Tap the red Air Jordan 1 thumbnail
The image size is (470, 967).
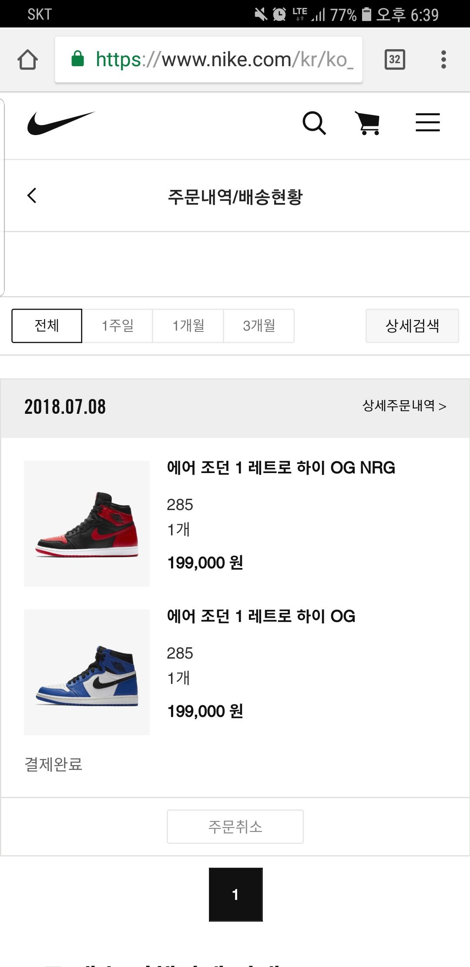click(87, 524)
